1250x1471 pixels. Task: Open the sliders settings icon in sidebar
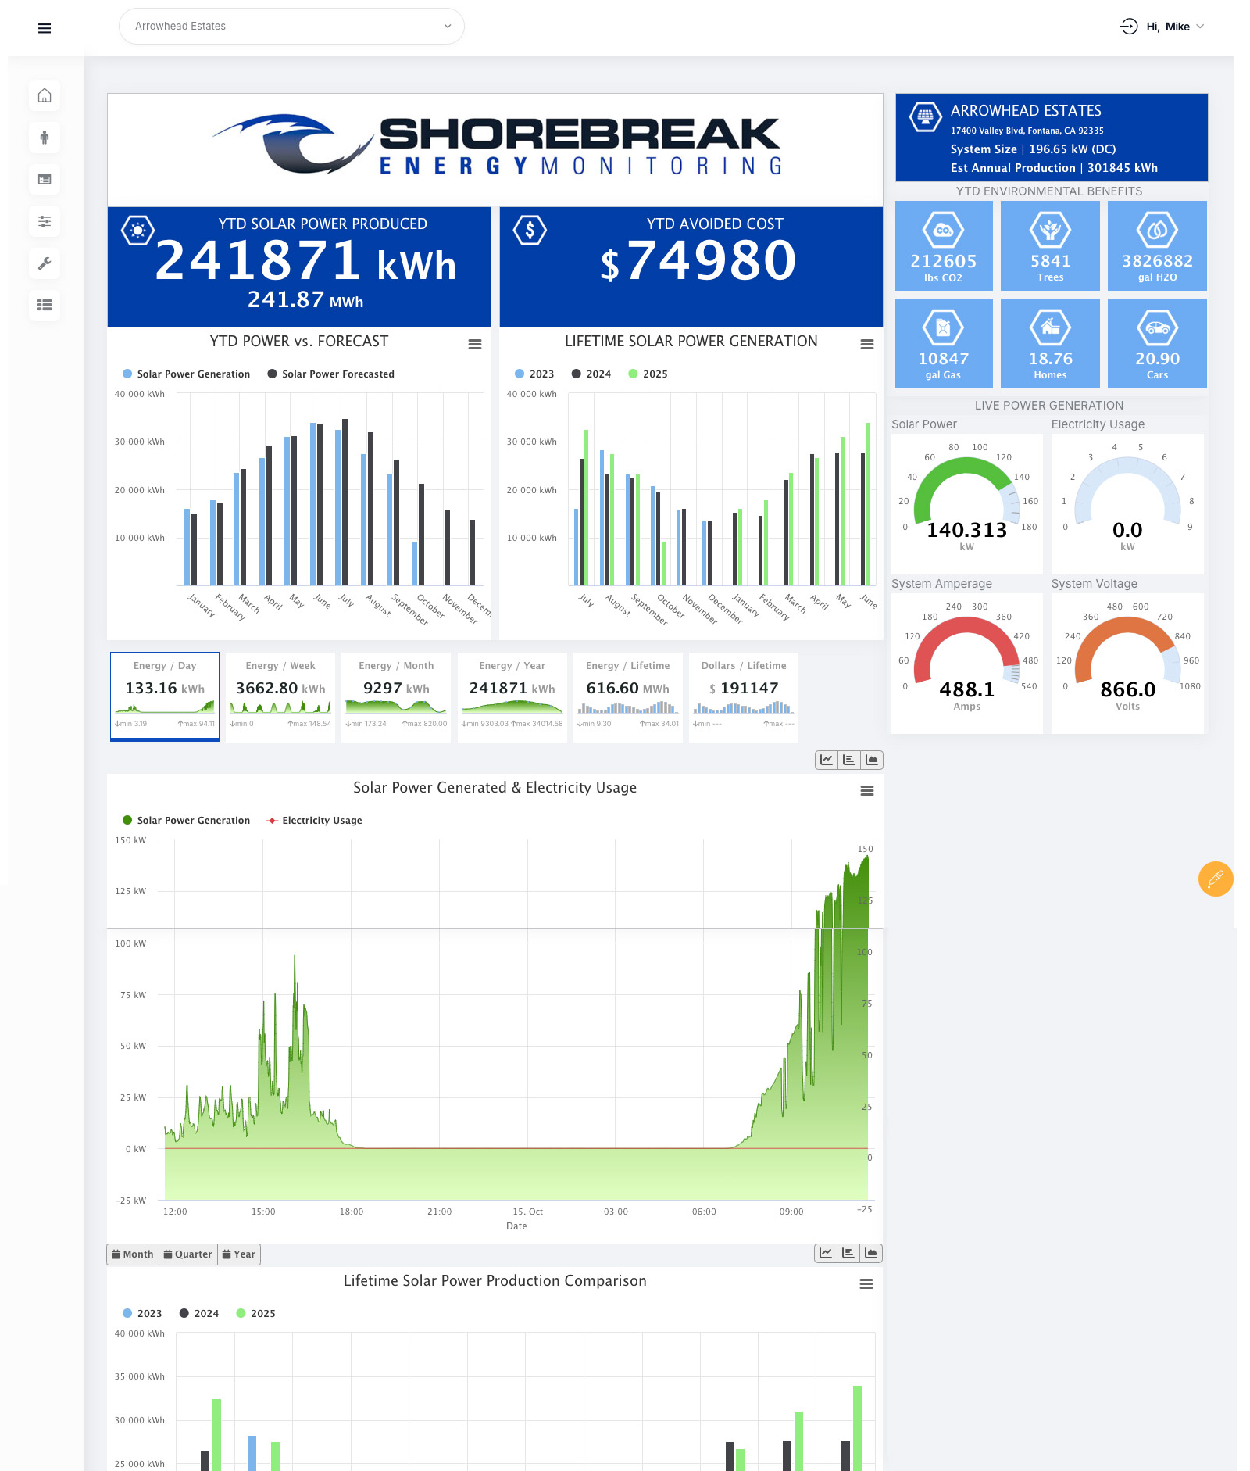pos(45,221)
